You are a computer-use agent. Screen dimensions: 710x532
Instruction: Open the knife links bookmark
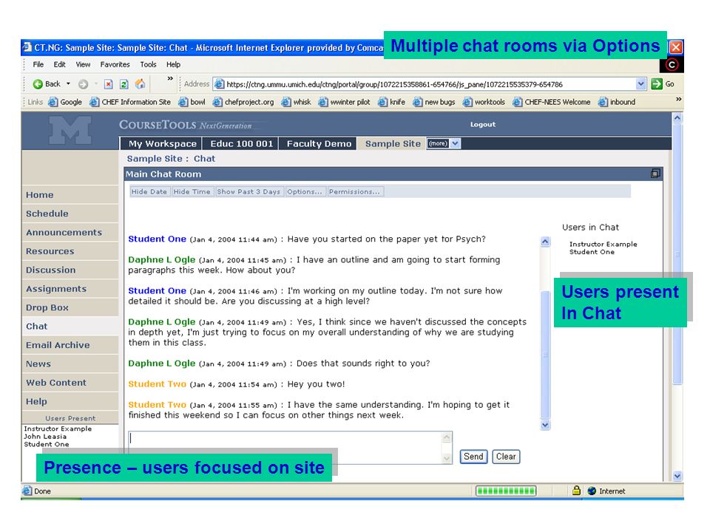click(392, 102)
